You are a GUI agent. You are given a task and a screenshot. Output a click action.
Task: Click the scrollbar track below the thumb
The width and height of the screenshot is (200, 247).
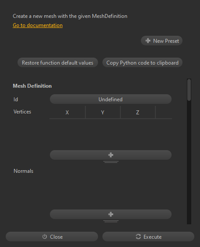click(x=189, y=162)
